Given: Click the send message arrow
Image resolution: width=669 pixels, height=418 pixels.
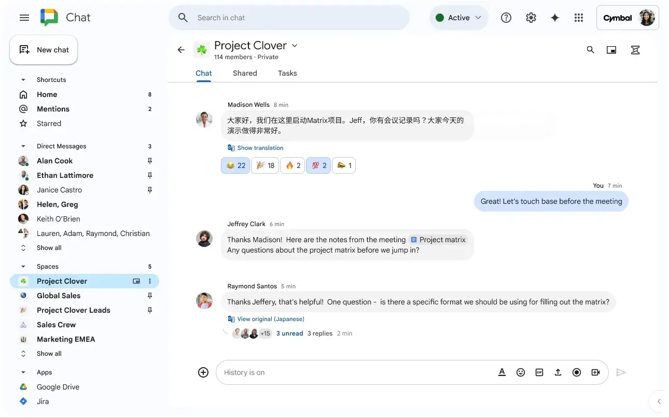Looking at the screenshot, I should pyautogui.click(x=621, y=372).
